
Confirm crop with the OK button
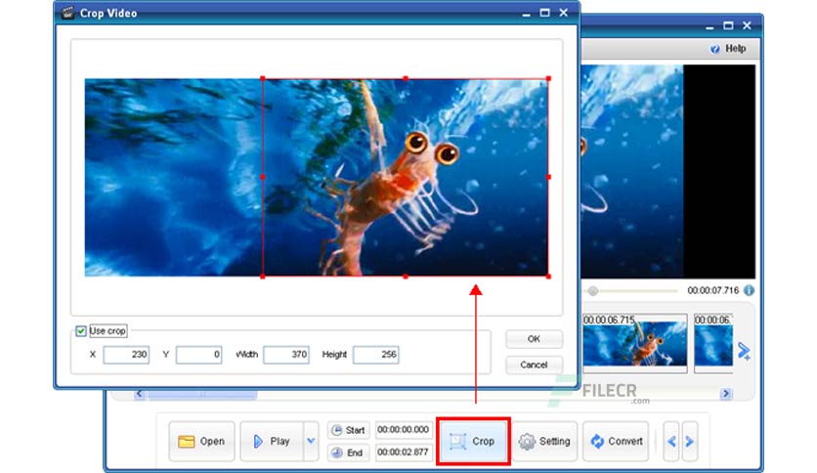(x=534, y=339)
